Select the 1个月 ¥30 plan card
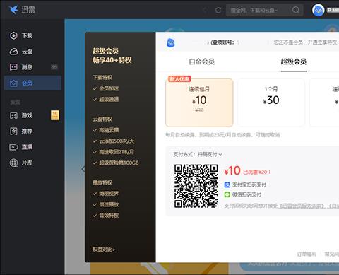This screenshot has width=339, height=275. (271, 103)
